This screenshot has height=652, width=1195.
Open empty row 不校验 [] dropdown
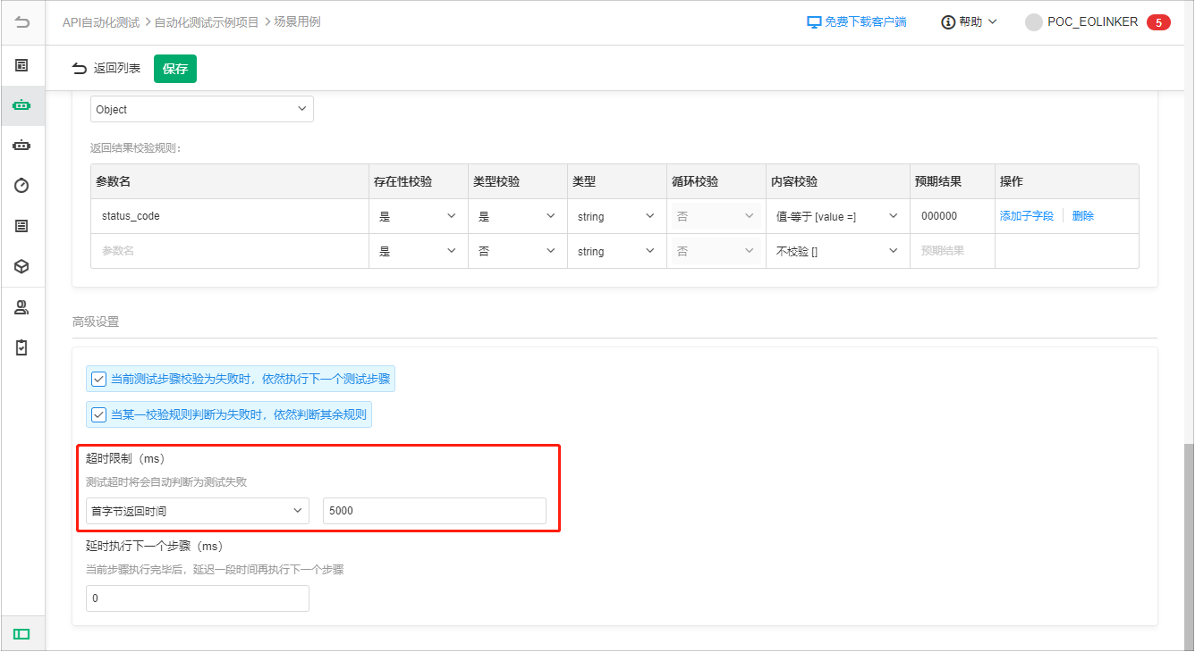[837, 251]
